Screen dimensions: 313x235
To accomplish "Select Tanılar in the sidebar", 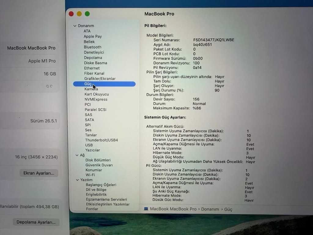I will [x=91, y=135].
